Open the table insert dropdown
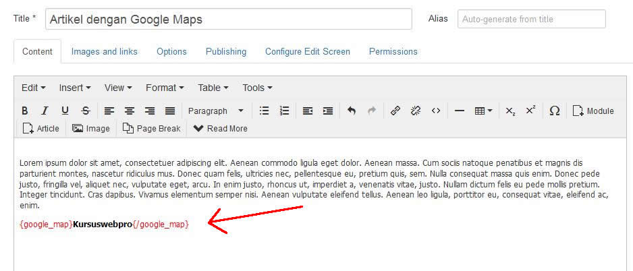This screenshot has width=633, height=271. tap(483, 111)
